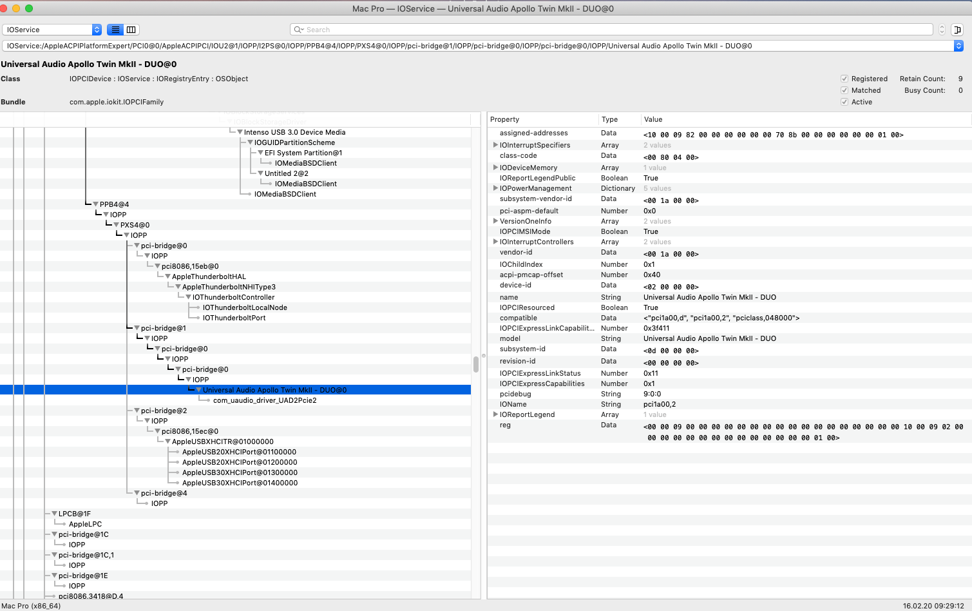The image size is (972, 611).
Task: Click the IOService path text field
Action: click(x=478, y=46)
